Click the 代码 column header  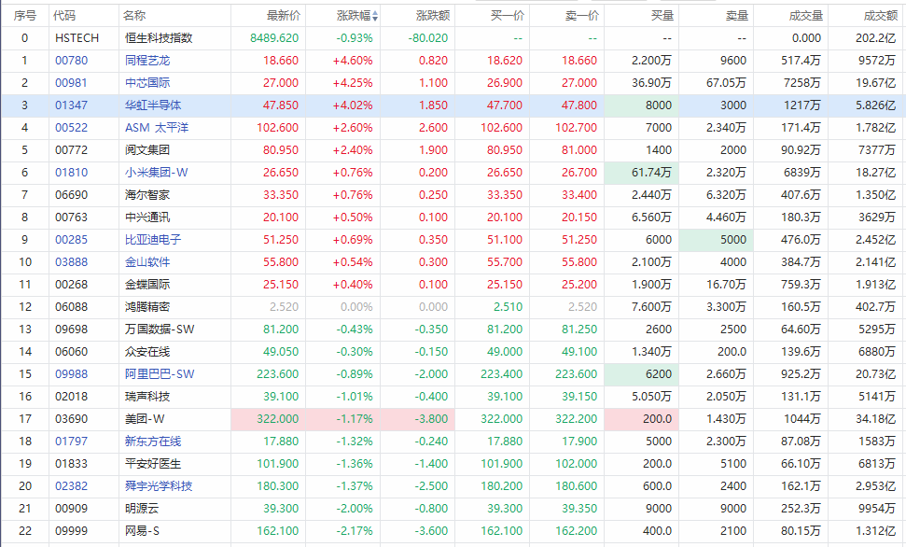[x=64, y=16]
